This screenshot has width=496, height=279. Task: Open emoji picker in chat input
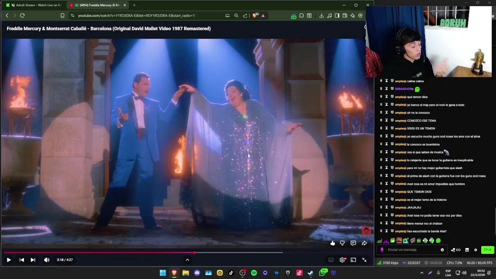[x=442, y=250]
